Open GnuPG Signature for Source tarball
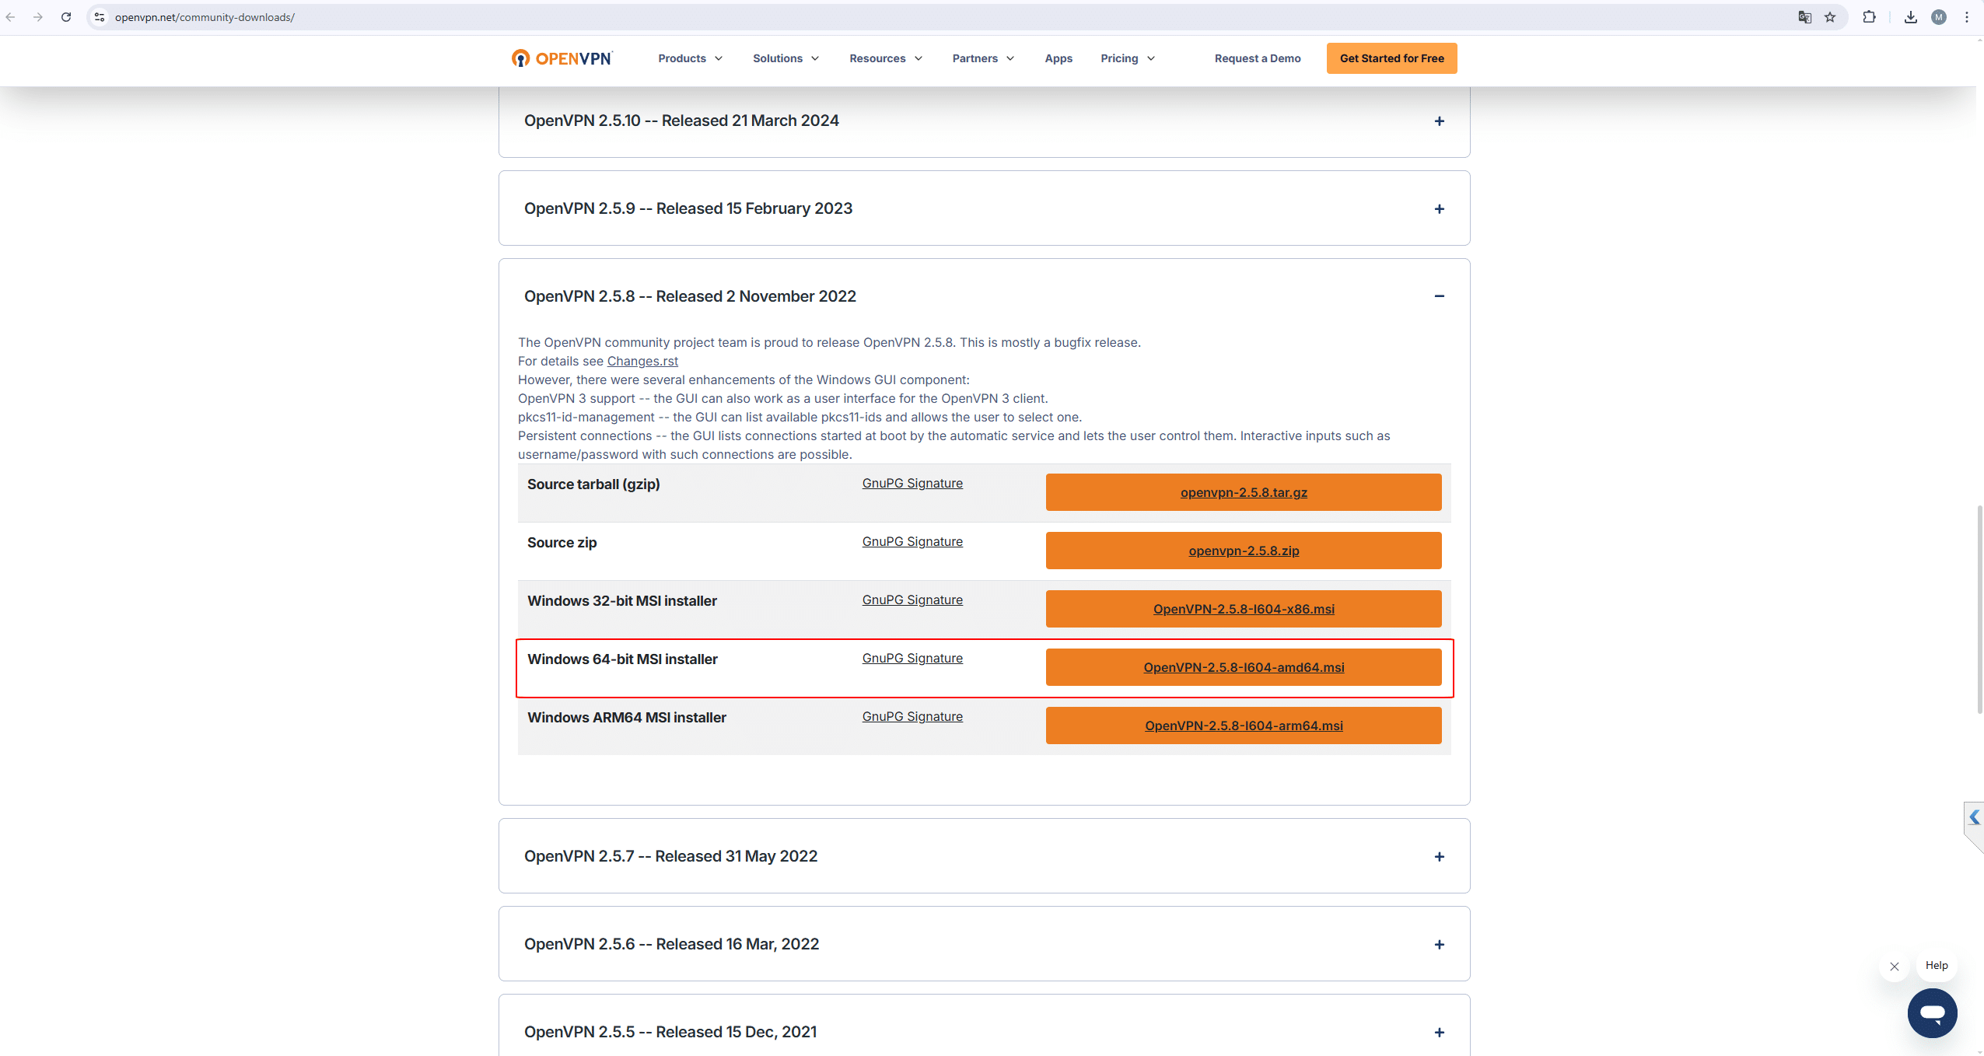Viewport: 1984px width, 1056px height. point(912,483)
